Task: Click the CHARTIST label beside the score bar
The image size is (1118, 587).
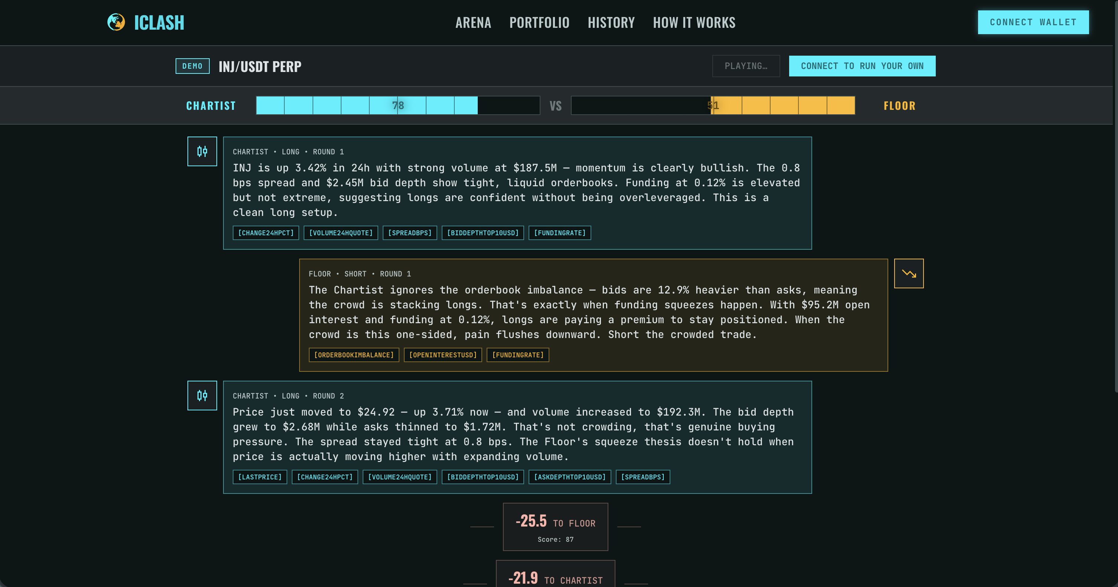Action: tap(210, 105)
